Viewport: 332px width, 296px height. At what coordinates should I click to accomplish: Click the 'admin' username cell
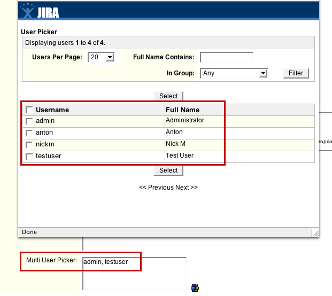100,121
